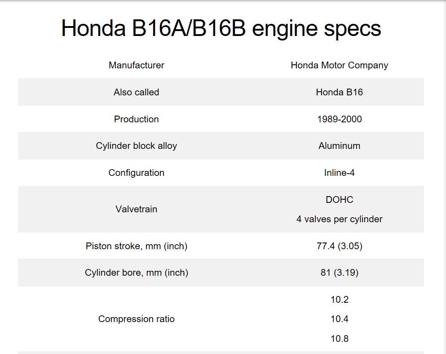Screen dimensions: 446x354
Task: Click the 4 valves per cylinder text
Action: 339,219
